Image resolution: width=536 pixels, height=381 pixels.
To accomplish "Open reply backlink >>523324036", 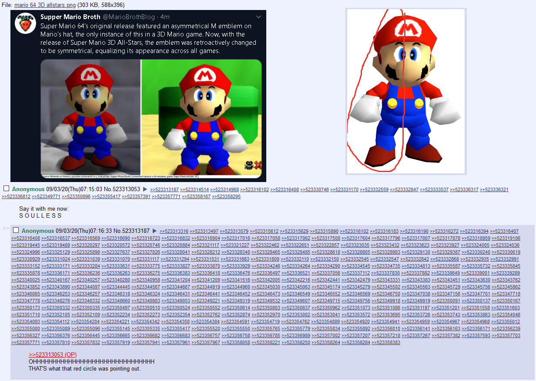I will pyautogui.click(x=506, y=245).
